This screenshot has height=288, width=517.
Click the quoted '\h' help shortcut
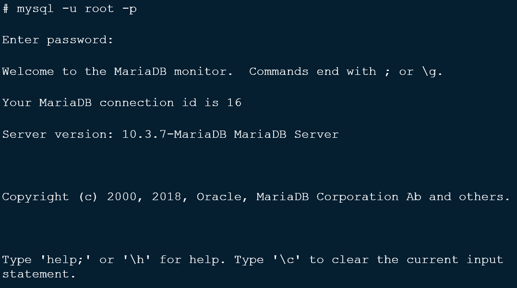click(x=137, y=260)
